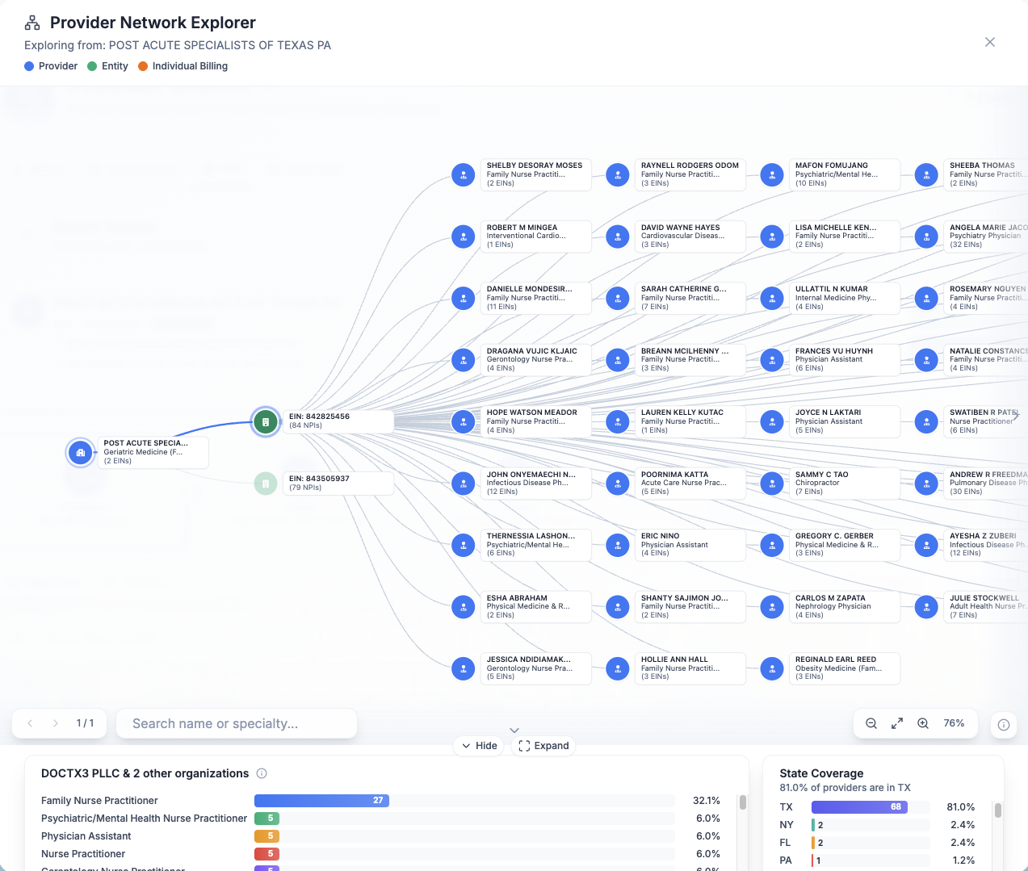The height and width of the screenshot is (871, 1028).
Task: Select the Robert M Mingea node icon
Action: (463, 237)
